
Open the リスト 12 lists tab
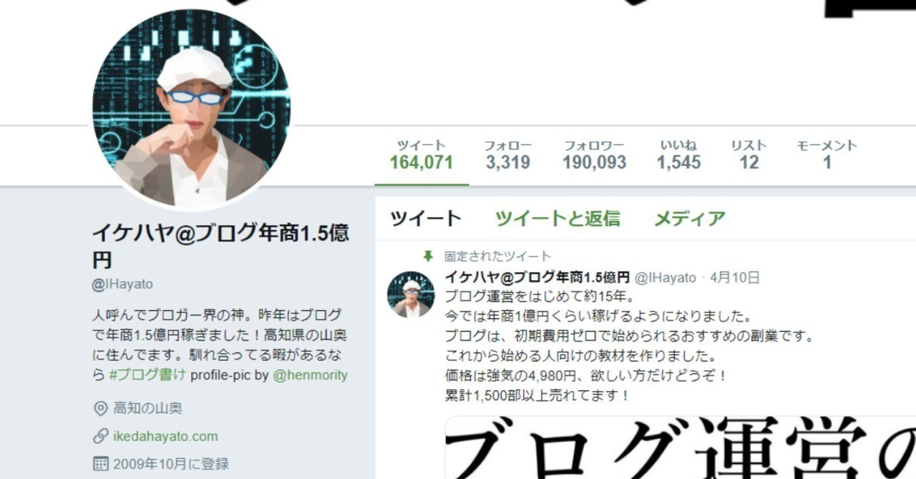(x=749, y=155)
